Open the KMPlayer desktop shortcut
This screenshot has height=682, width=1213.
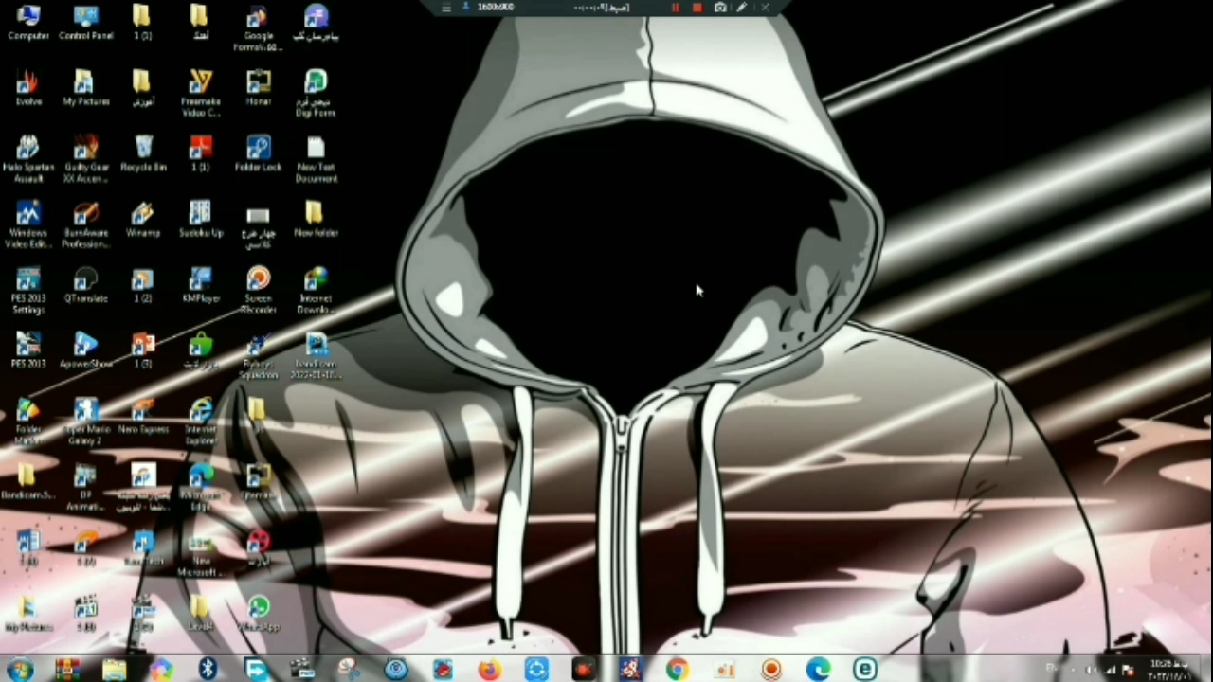(200, 281)
